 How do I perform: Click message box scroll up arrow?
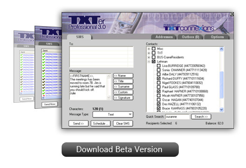109,76
